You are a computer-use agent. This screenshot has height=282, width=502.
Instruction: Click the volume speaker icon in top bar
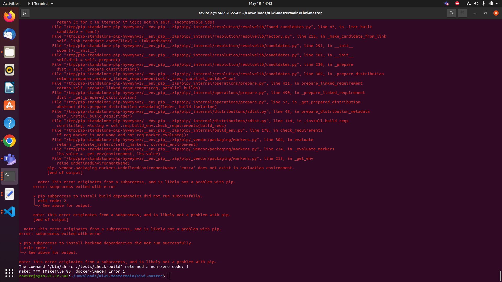click(476, 3)
